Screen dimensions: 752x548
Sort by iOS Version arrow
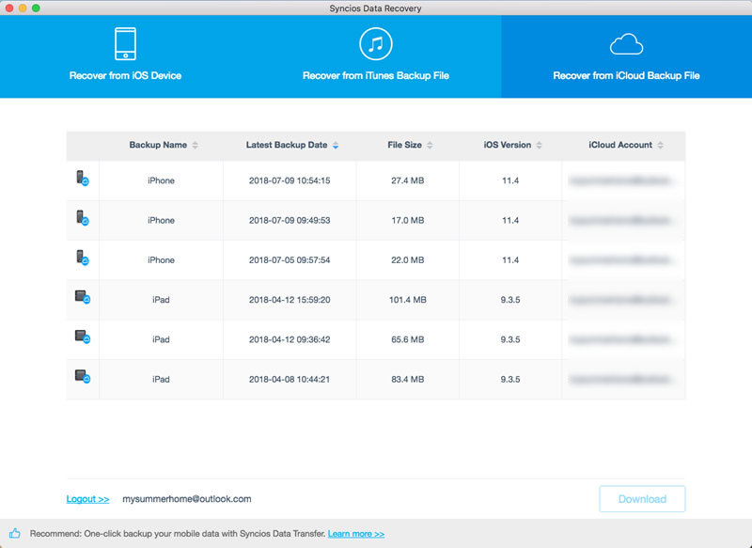point(539,146)
